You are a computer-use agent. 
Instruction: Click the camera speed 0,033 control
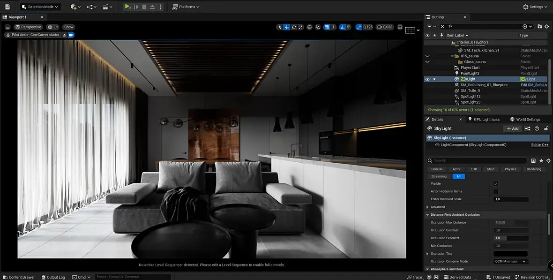click(x=385, y=27)
